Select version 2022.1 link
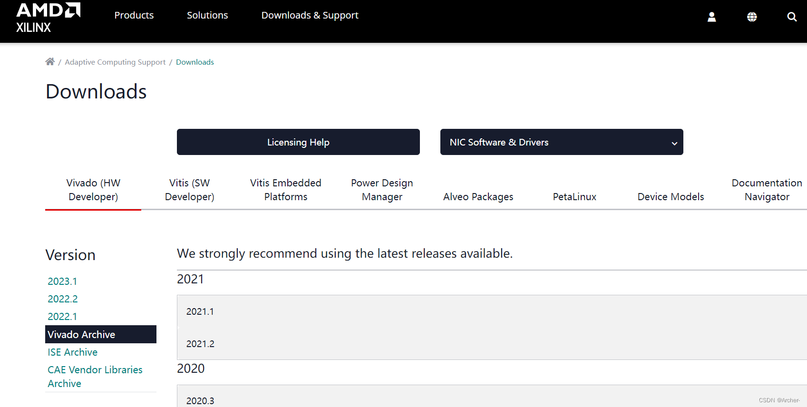The width and height of the screenshot is (807, 407). click(62, 317)
